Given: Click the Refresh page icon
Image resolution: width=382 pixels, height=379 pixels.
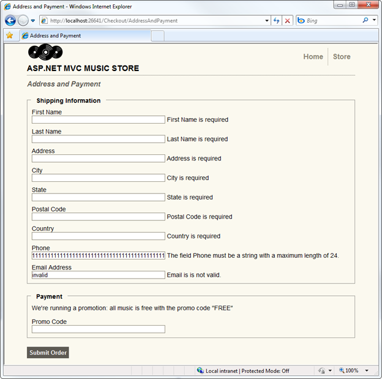Looking at the screenshot, I should (276, 21).
